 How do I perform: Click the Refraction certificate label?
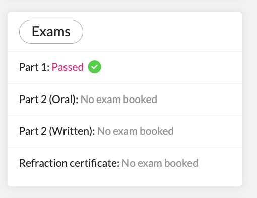click(x=70, y=163)
